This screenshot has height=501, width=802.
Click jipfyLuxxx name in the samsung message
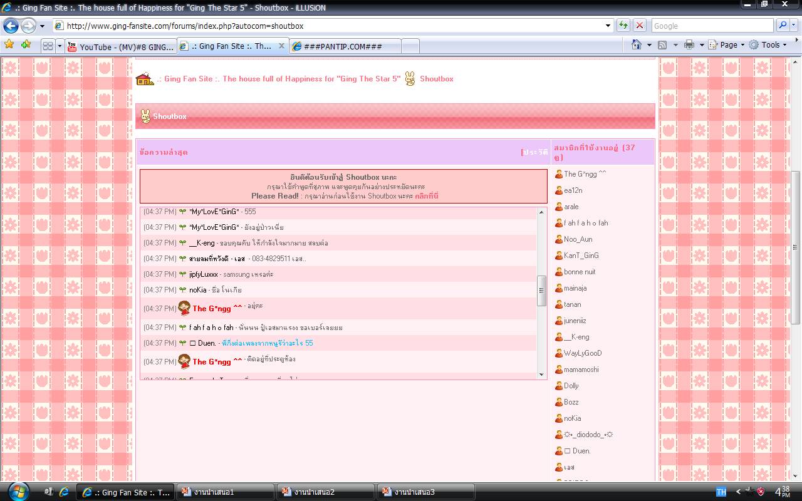coord(204,274)
